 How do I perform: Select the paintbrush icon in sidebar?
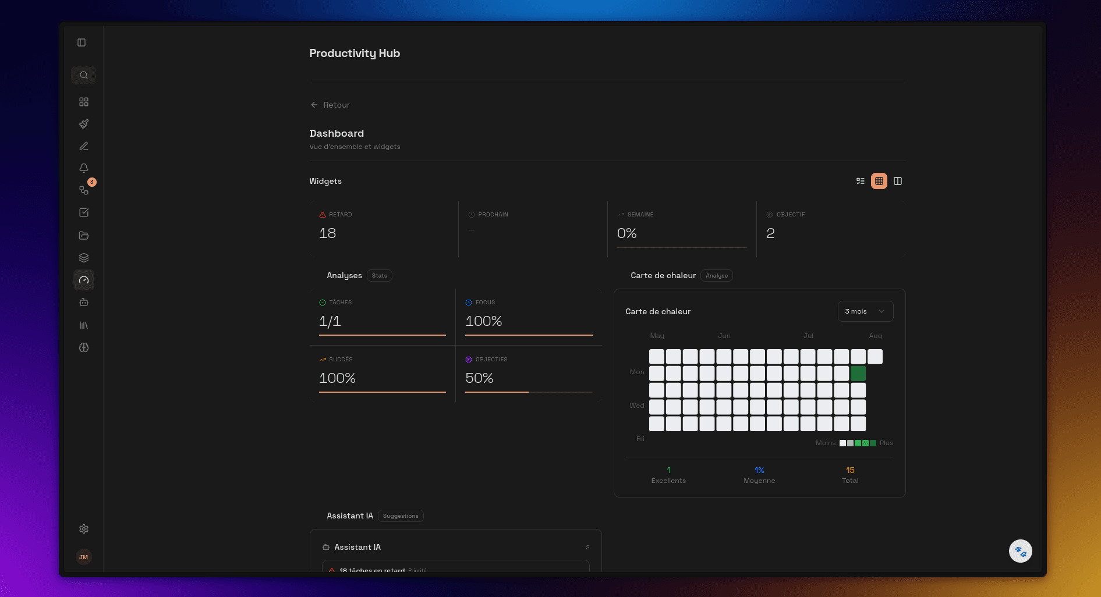point(84,124)
